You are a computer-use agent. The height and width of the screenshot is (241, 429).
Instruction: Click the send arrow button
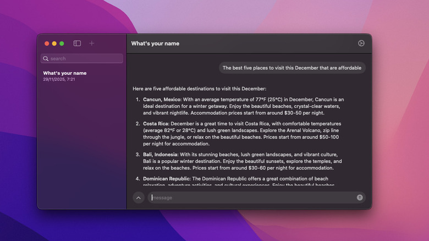(x=360, y=198)
